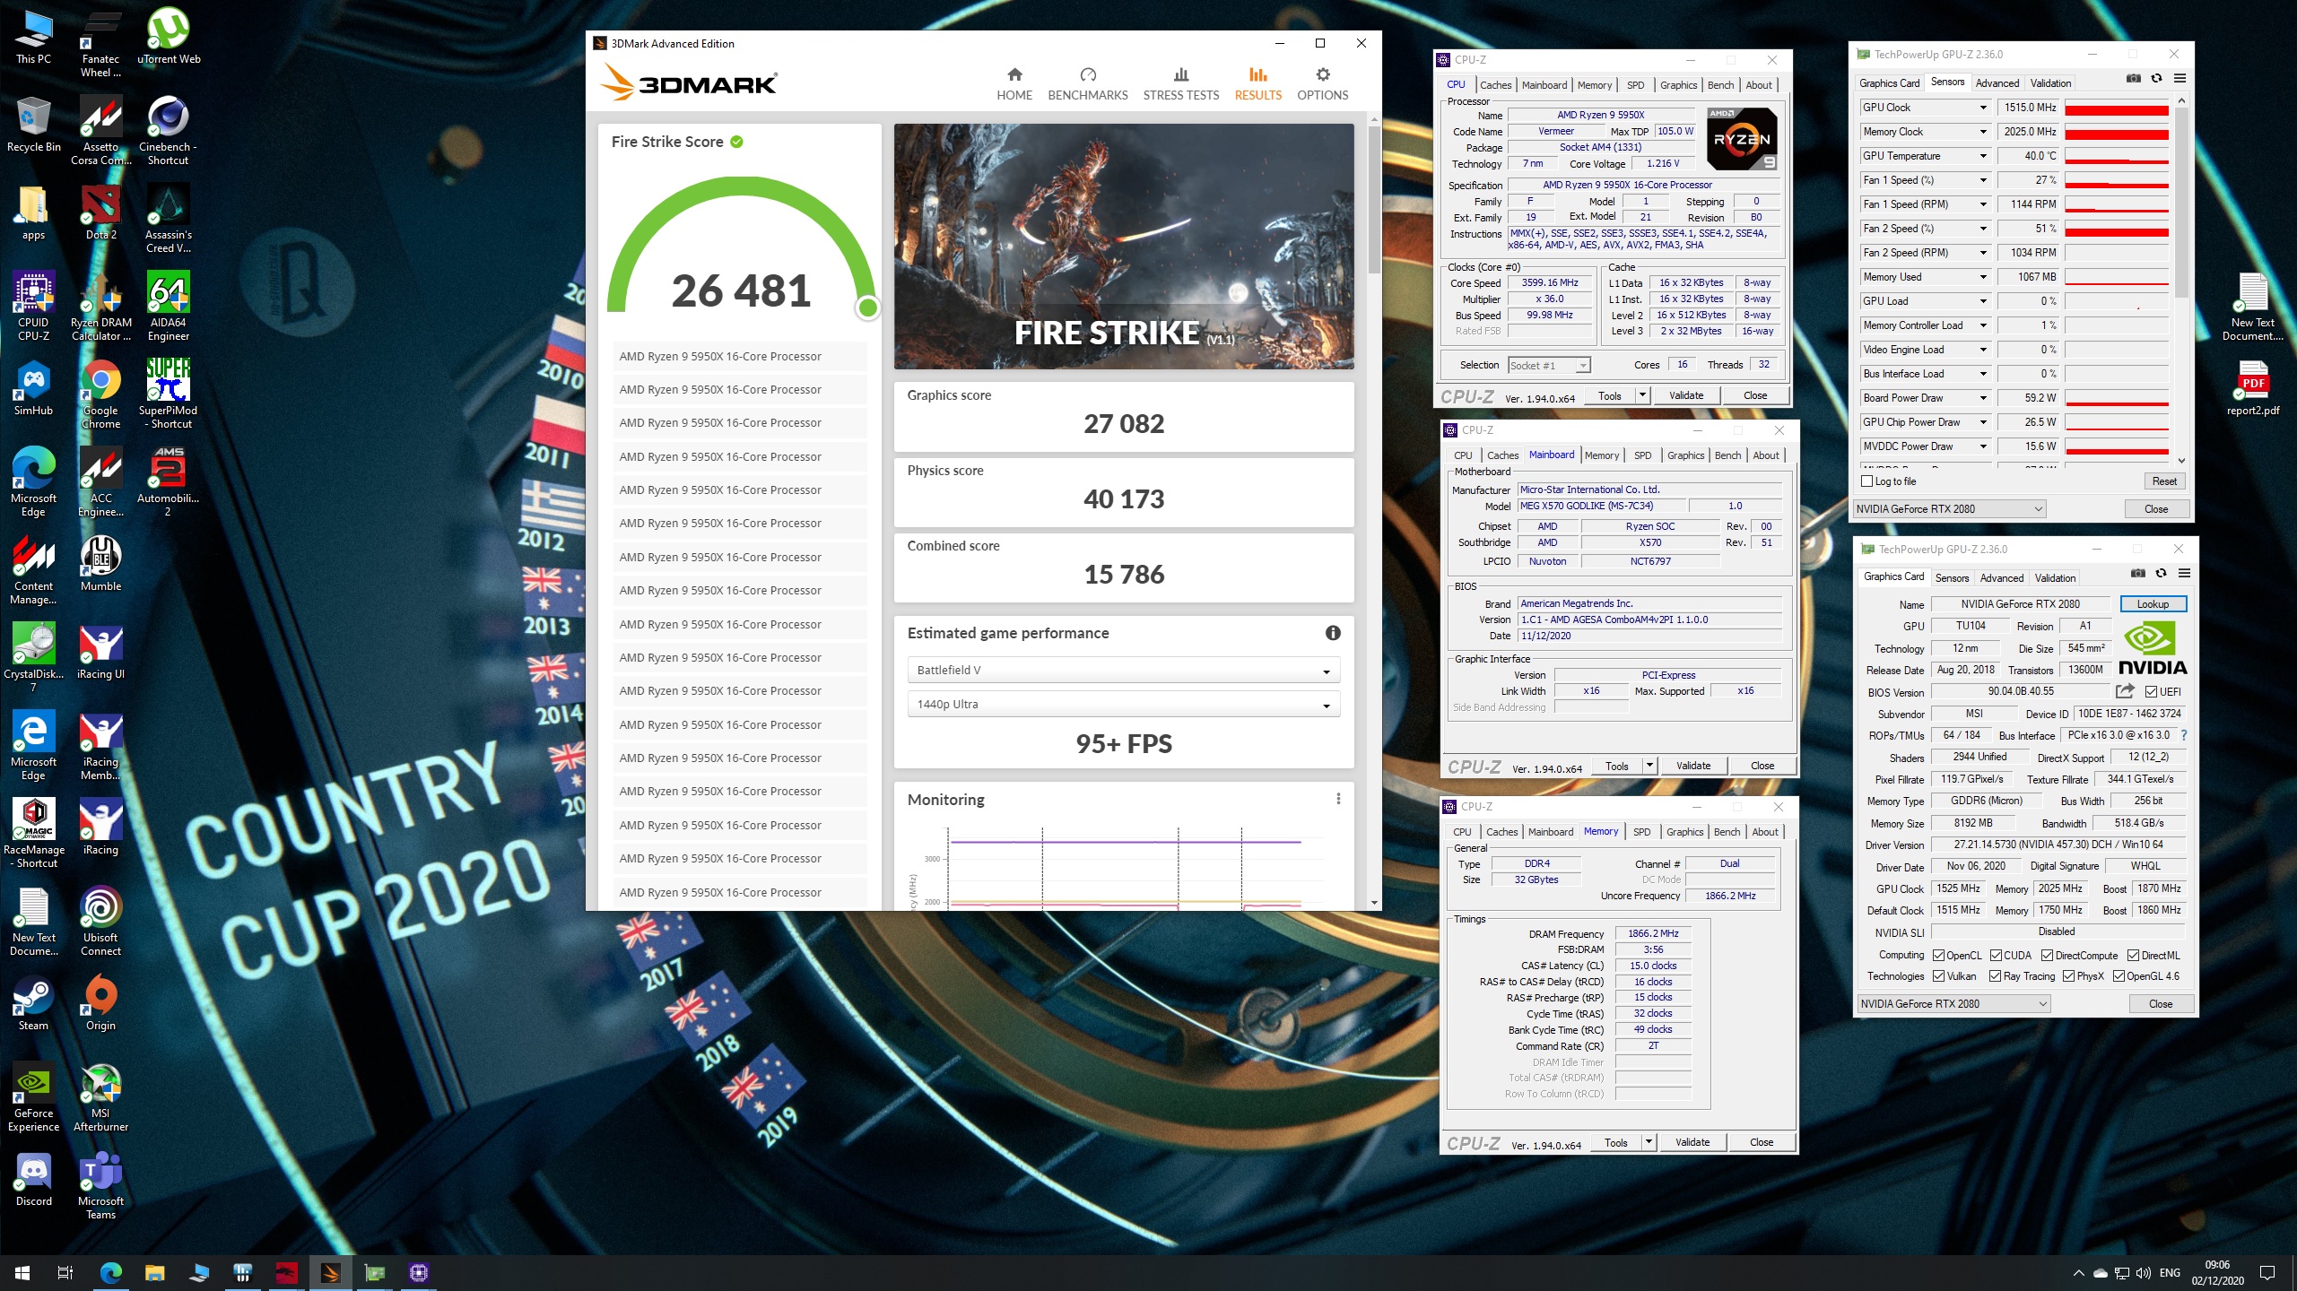
Task: Click Close button in GPU-Z Graphics Card window
Action: pyautogui.click(x=2161, y=1004)
